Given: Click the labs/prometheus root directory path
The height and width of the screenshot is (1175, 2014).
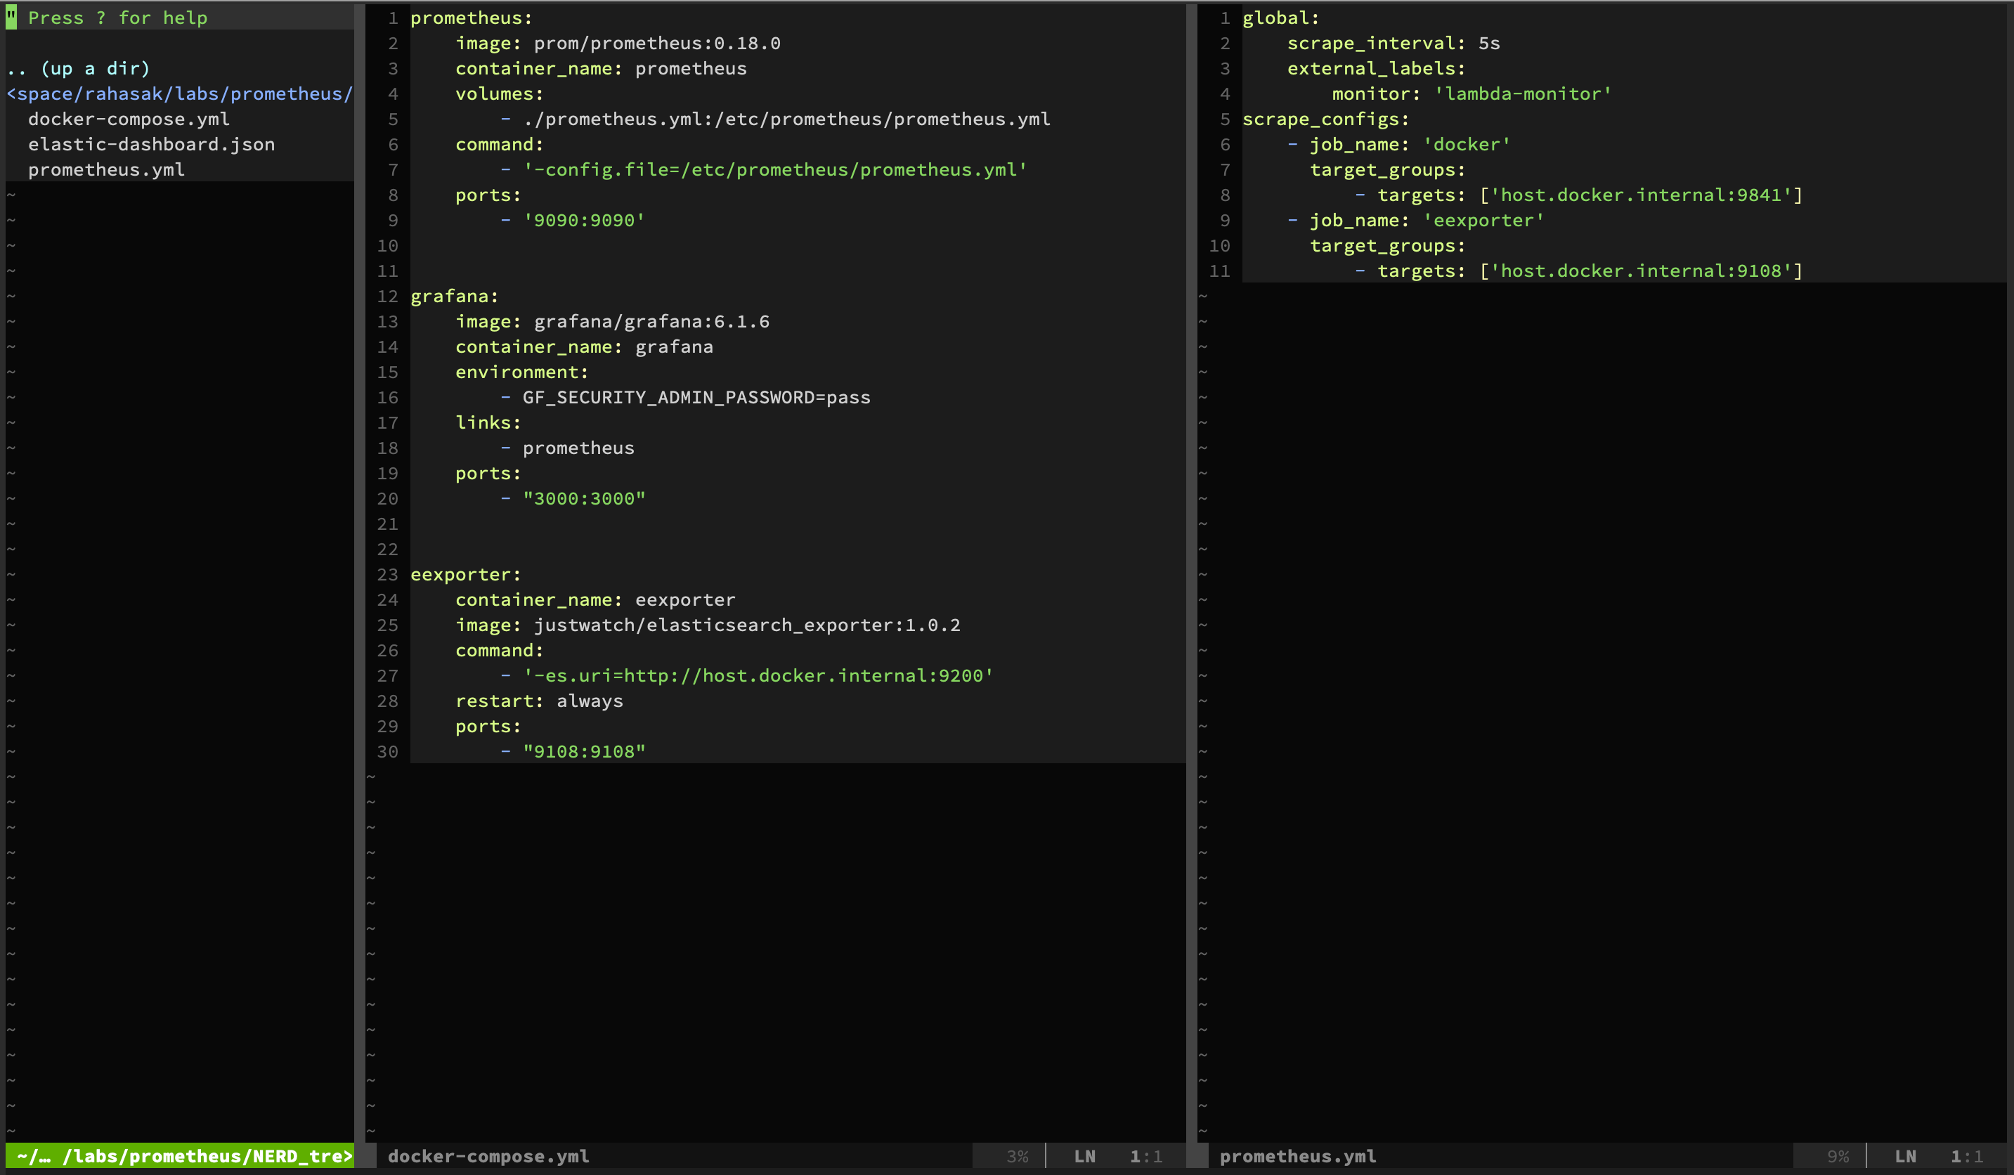Looking at the screenshot, I should (180, 93).
